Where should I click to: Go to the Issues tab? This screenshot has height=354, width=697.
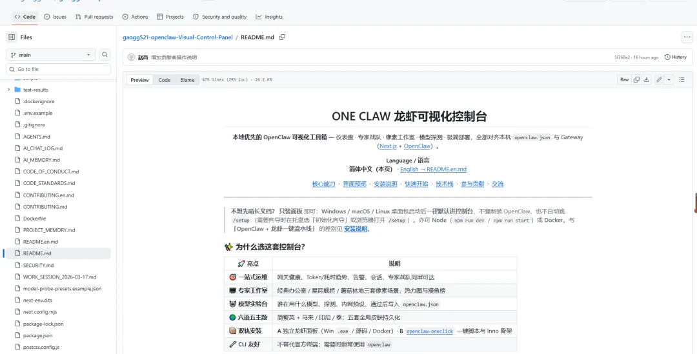pyautogui.click(x=55, y=17)
